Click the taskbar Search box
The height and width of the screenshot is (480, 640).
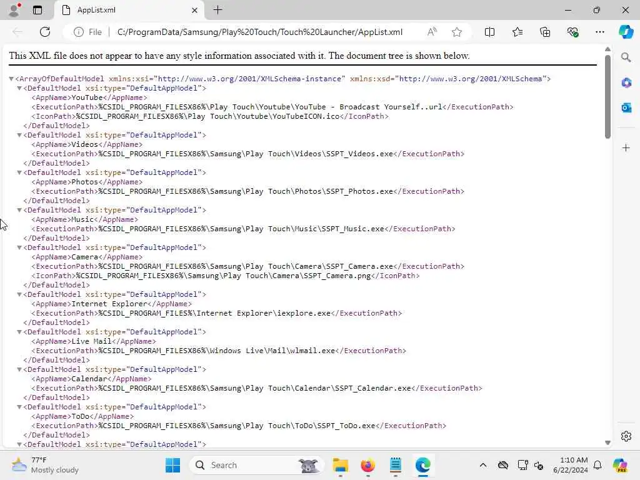click(x=257, y=465)
